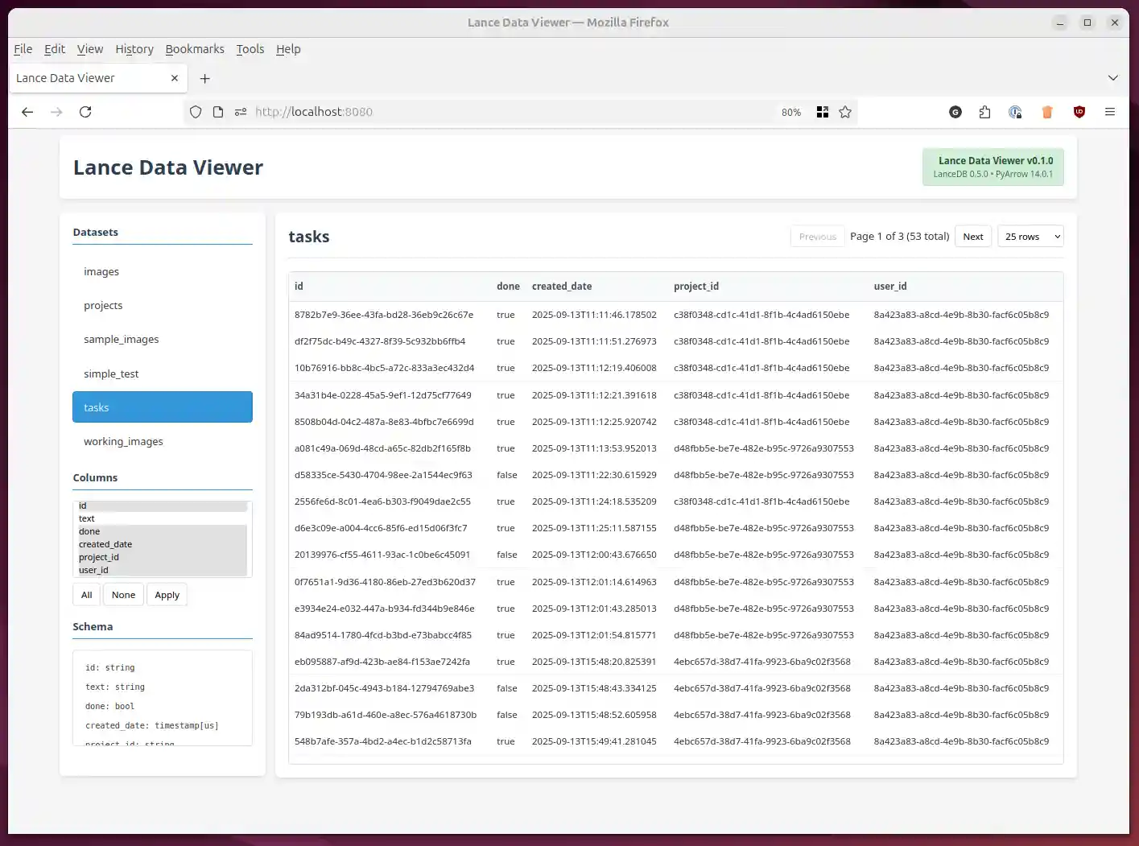Image resolution: width=1139 pixels, height=846 pixels.
Task: Open the tab overview chevron near the tab bar
Action: click(1112, 78)
